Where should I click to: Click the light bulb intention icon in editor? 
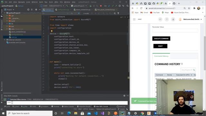tap(51, 31)
